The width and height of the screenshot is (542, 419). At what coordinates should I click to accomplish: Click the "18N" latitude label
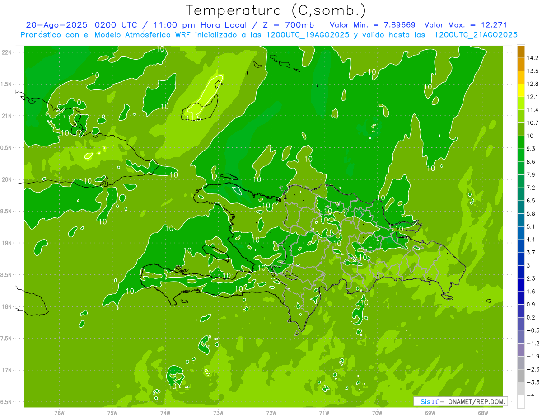pos(7,306)
